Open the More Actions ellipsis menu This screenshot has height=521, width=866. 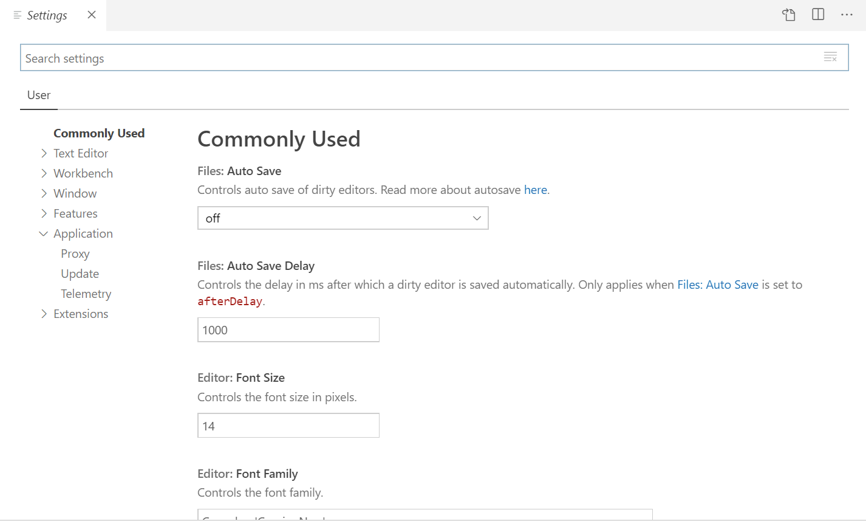coord(847,15)
